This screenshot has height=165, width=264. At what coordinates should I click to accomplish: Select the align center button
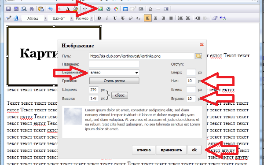click(x=155, y=18)
